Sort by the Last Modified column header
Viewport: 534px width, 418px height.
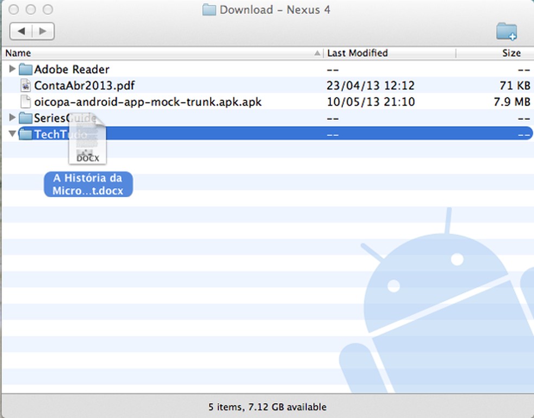tap(390, 53)
